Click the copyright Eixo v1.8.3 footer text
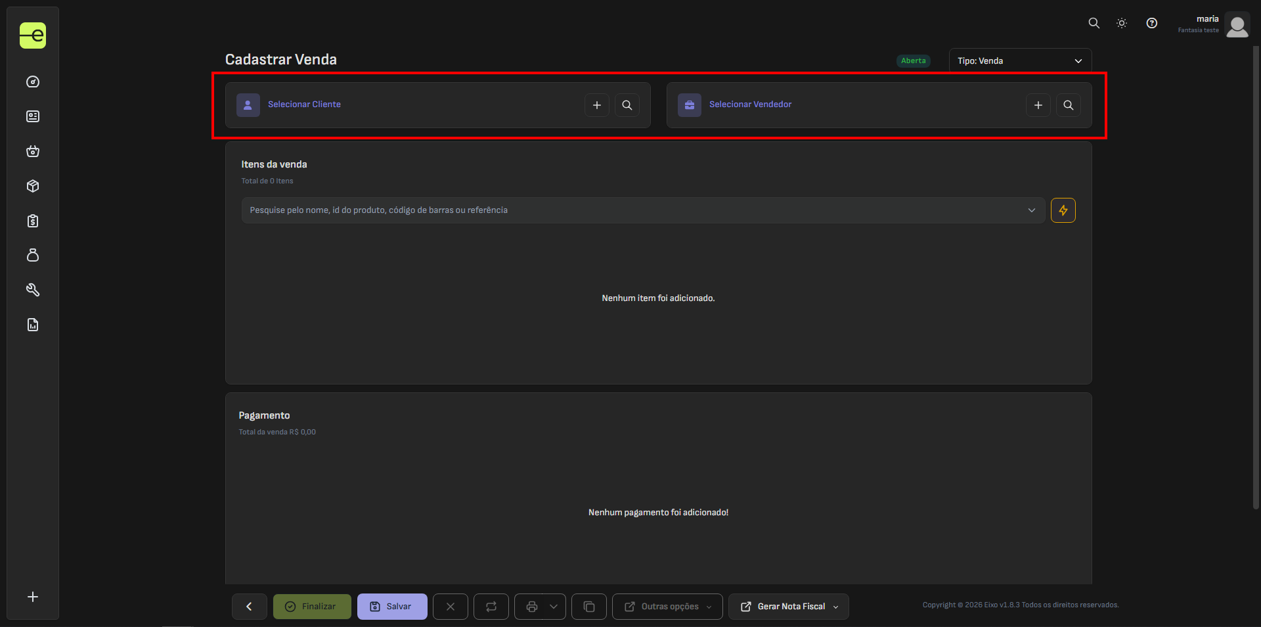Image resolution: width=1261 pixels, height=627 pixels. click(x=1021, y=605)
